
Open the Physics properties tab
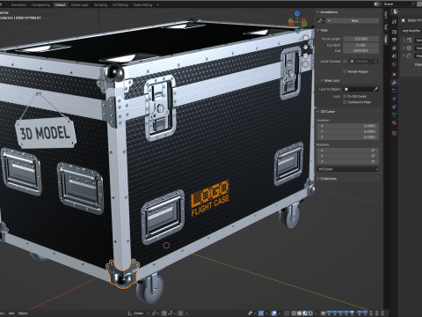point(395,99)
